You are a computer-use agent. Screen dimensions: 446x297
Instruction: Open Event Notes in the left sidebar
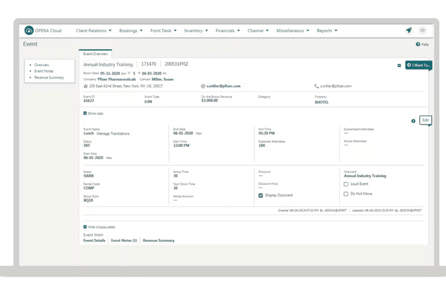click(x=44, y=71)
